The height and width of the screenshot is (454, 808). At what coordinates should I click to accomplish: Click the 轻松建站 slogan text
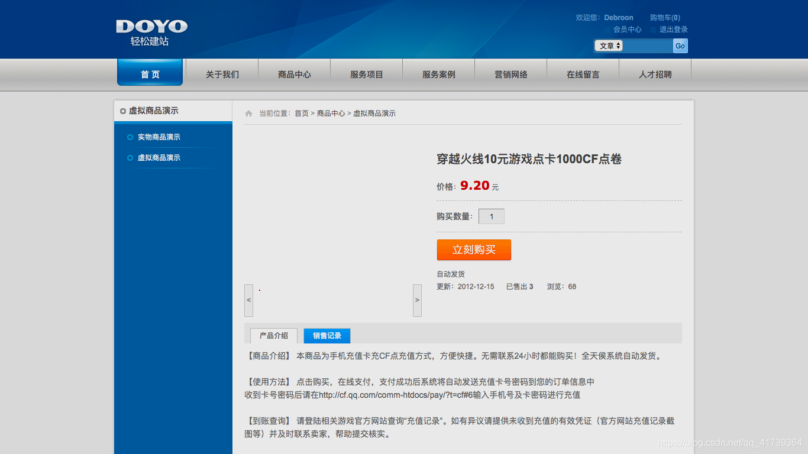point(150,41)
